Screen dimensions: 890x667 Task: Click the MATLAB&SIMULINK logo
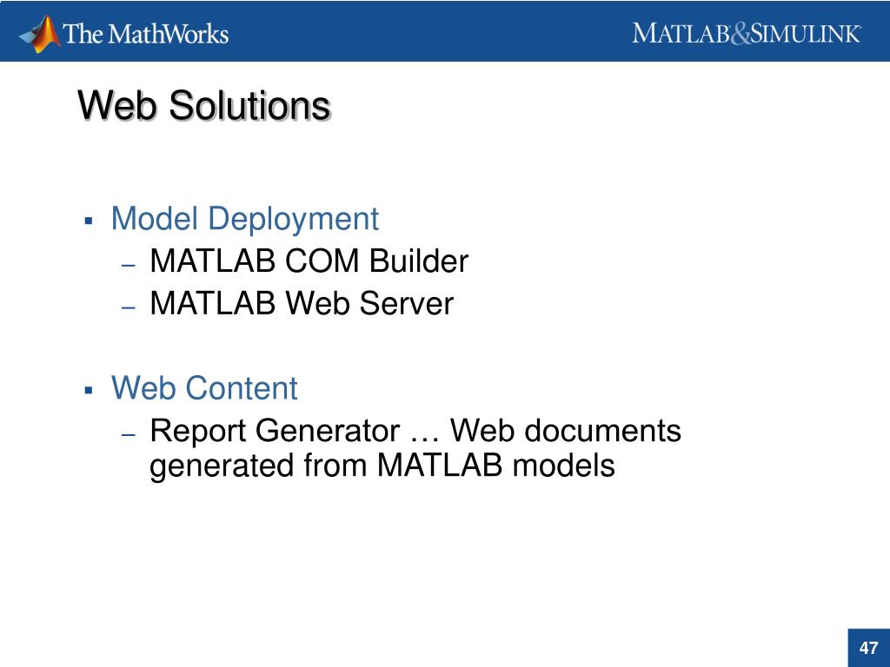pos(747,34)
